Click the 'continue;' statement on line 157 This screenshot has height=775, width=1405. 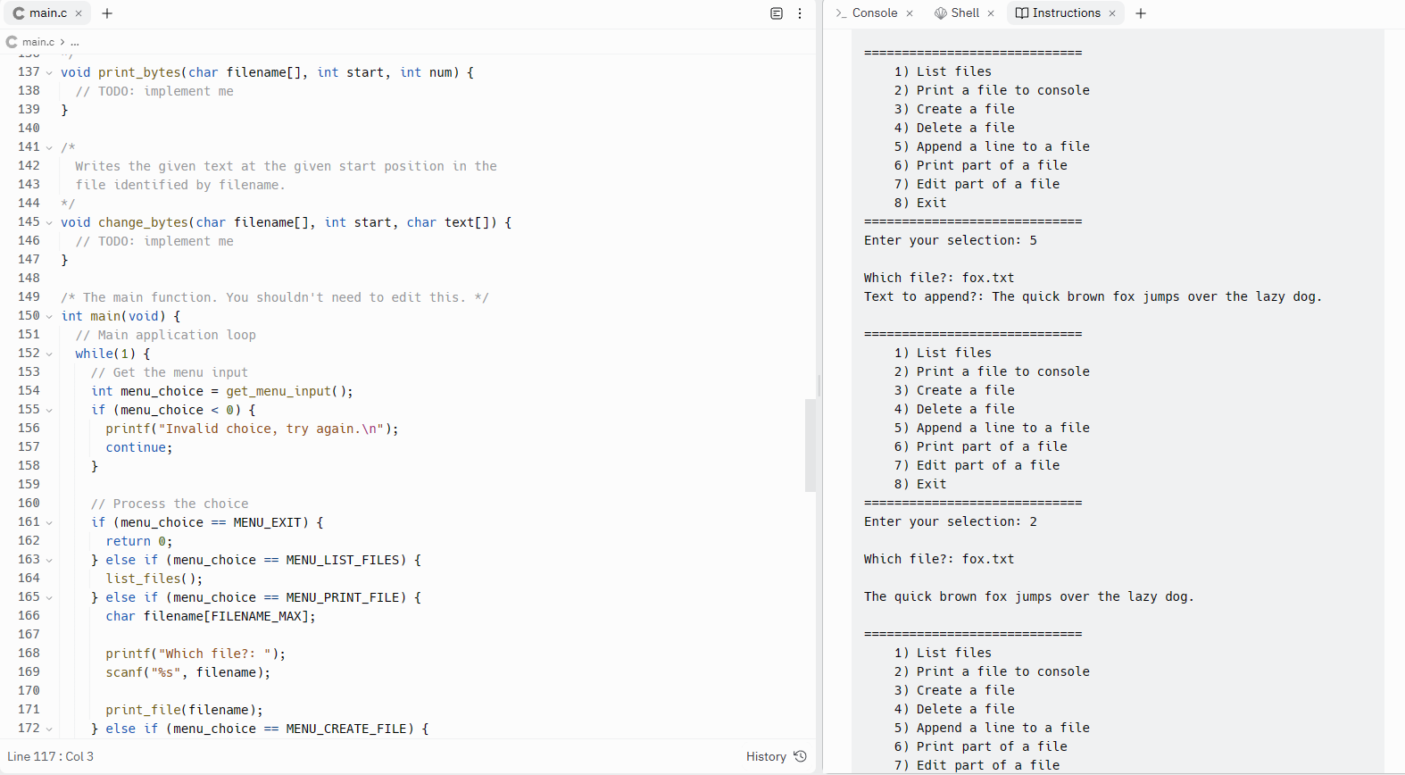tap(139, 447)
